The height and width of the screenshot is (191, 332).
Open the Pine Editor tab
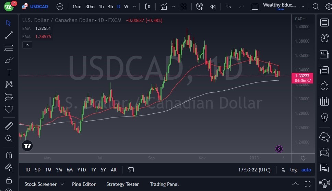(x=84, y=184)
